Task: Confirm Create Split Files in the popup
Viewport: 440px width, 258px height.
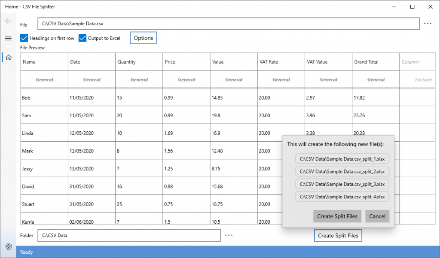Action: click(x=337, y=216)
